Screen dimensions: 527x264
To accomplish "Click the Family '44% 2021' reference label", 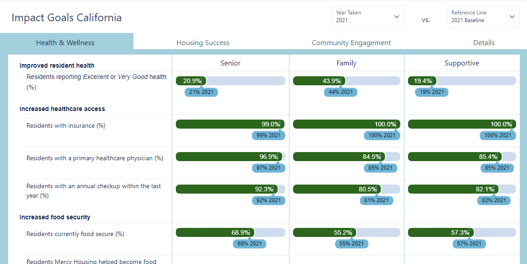I will [x=340, y=92].
